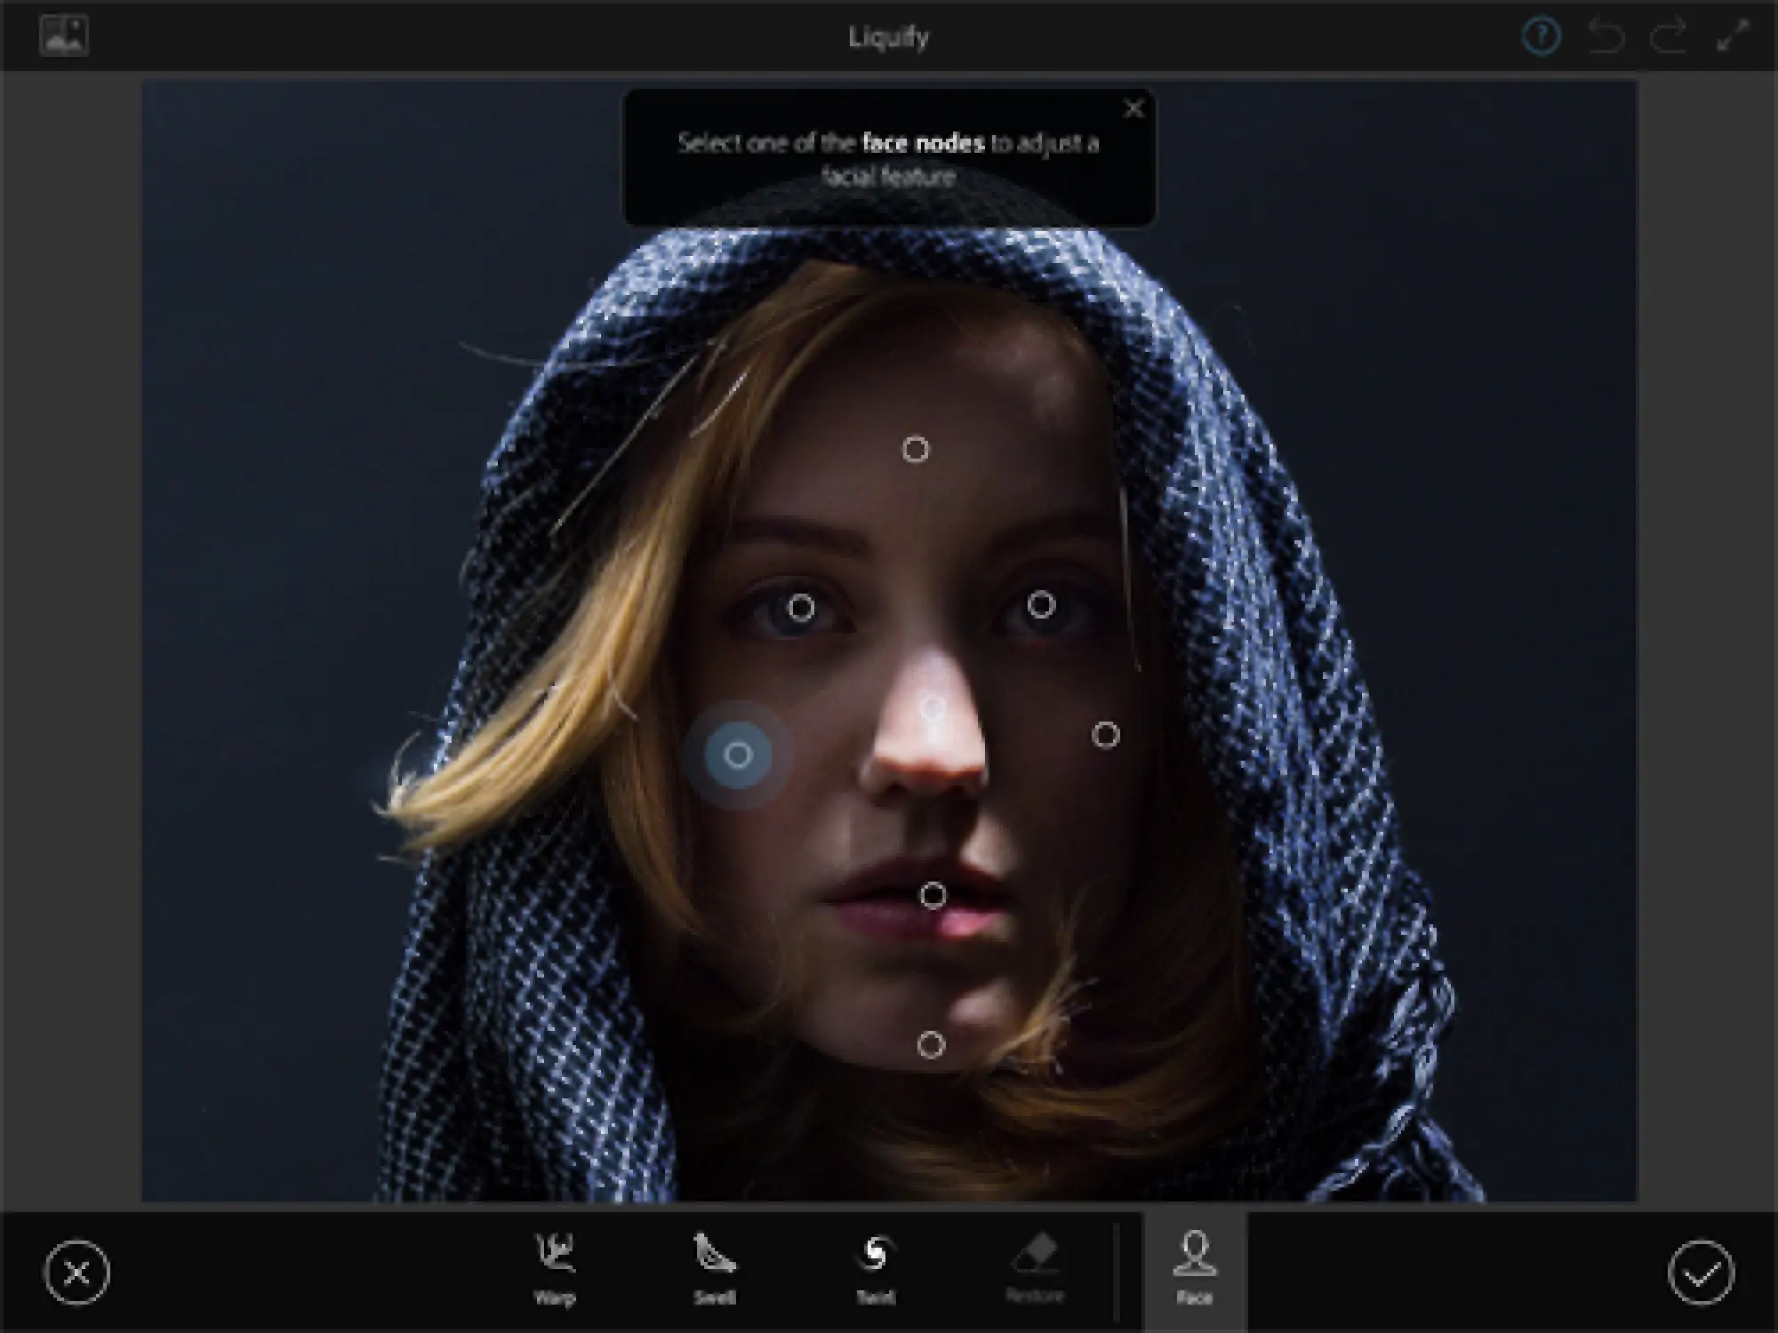Open the help question mark icon
Image resolution: width=1778 pixels, height=1333 pixels.
[1541, 36]
